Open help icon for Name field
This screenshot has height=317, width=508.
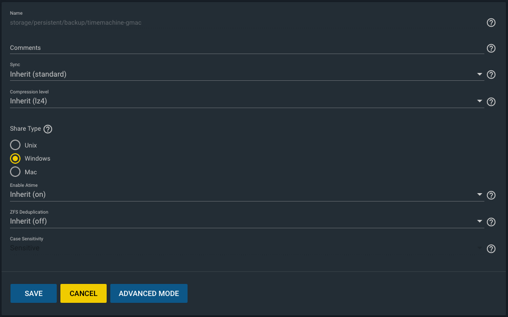coord(491,23)
